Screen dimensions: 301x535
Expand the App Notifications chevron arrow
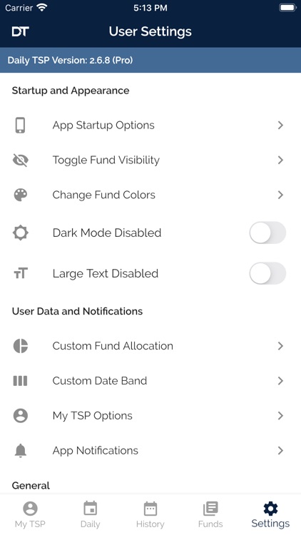tap(280, 451)
